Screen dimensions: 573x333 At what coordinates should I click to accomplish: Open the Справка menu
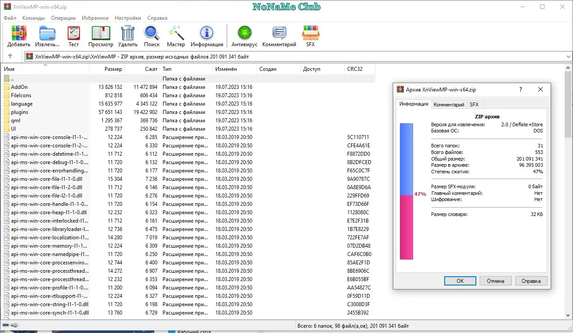coord(157,18)
